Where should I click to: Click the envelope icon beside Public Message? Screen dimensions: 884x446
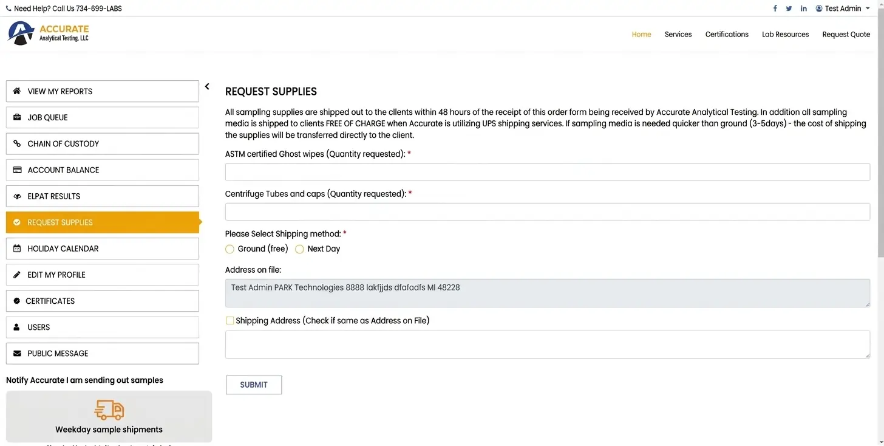[x=17, y=353]
